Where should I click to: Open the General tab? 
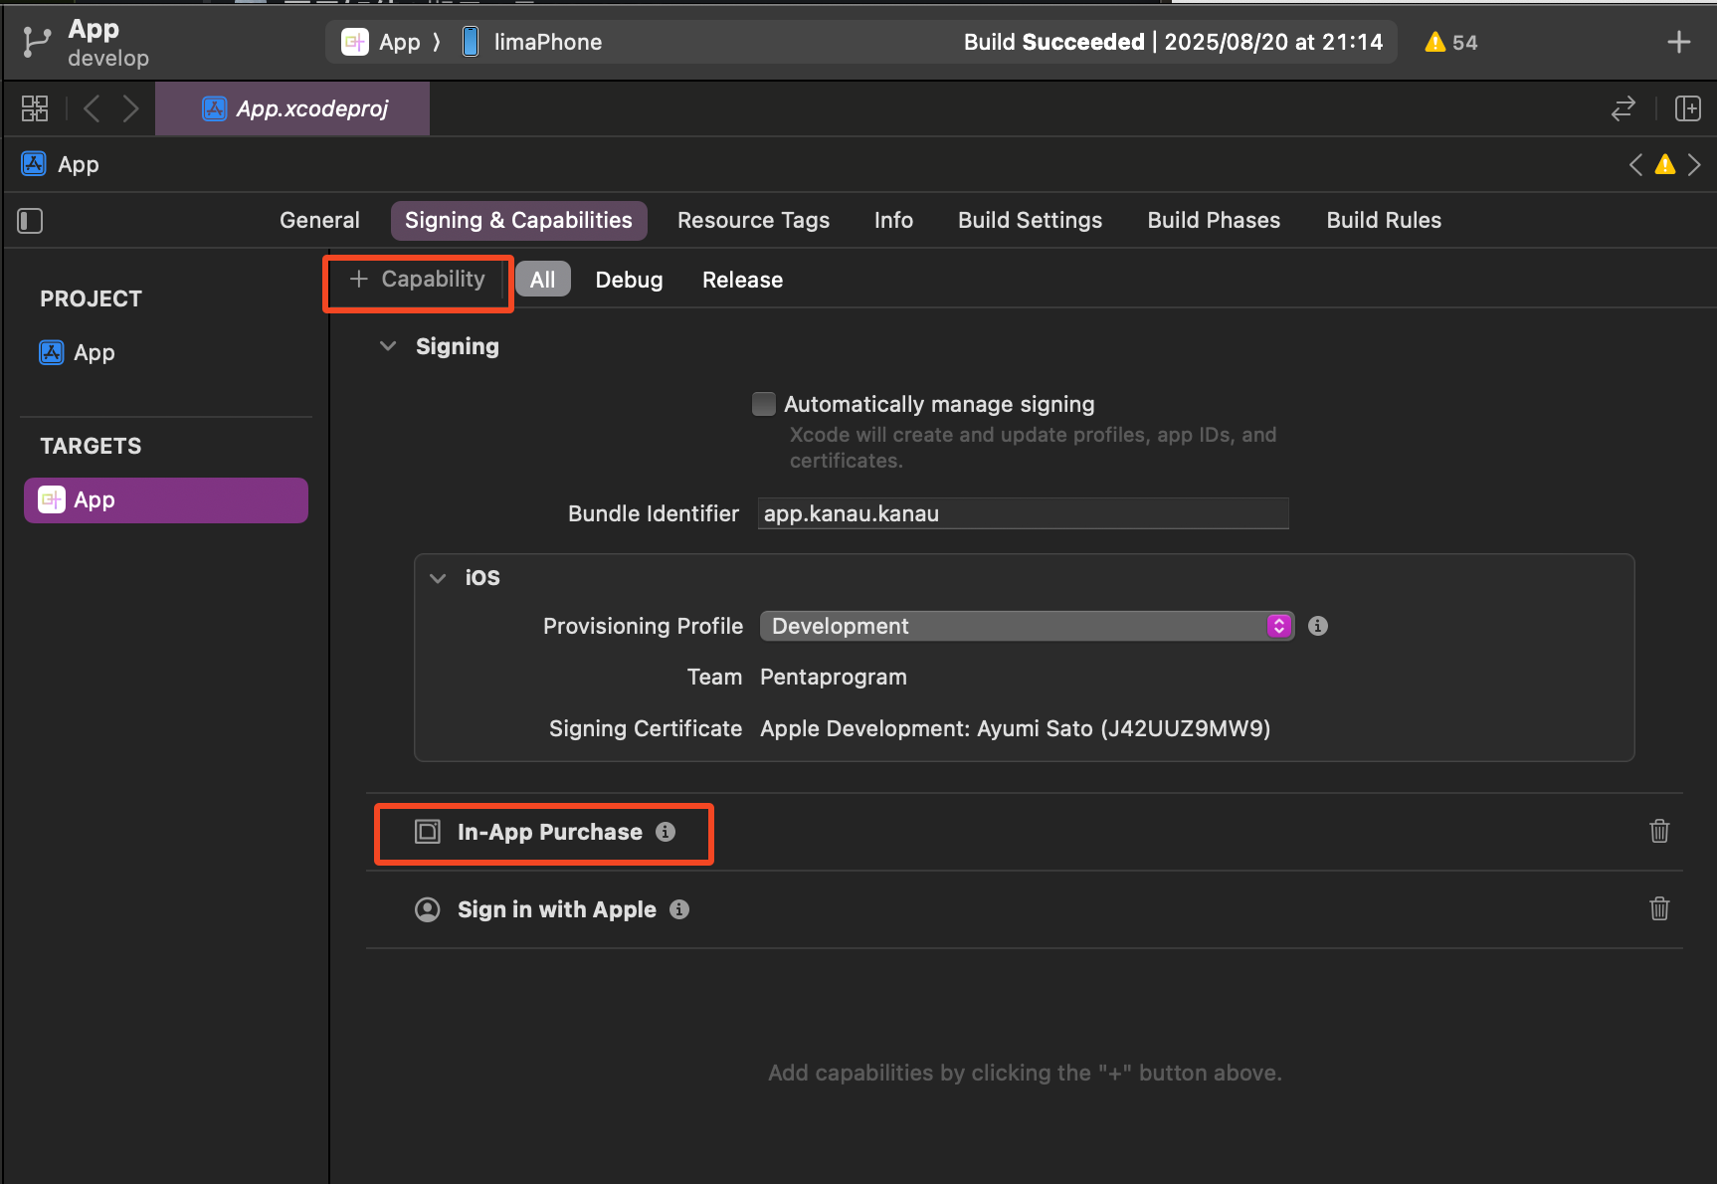pyautogui.click(x=319, y=220)
